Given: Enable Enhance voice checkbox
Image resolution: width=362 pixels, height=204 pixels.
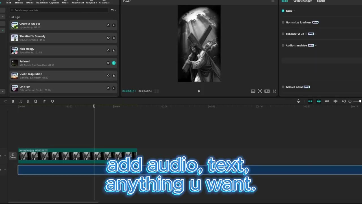Looking at the screenshot, I should pos(283,34).
